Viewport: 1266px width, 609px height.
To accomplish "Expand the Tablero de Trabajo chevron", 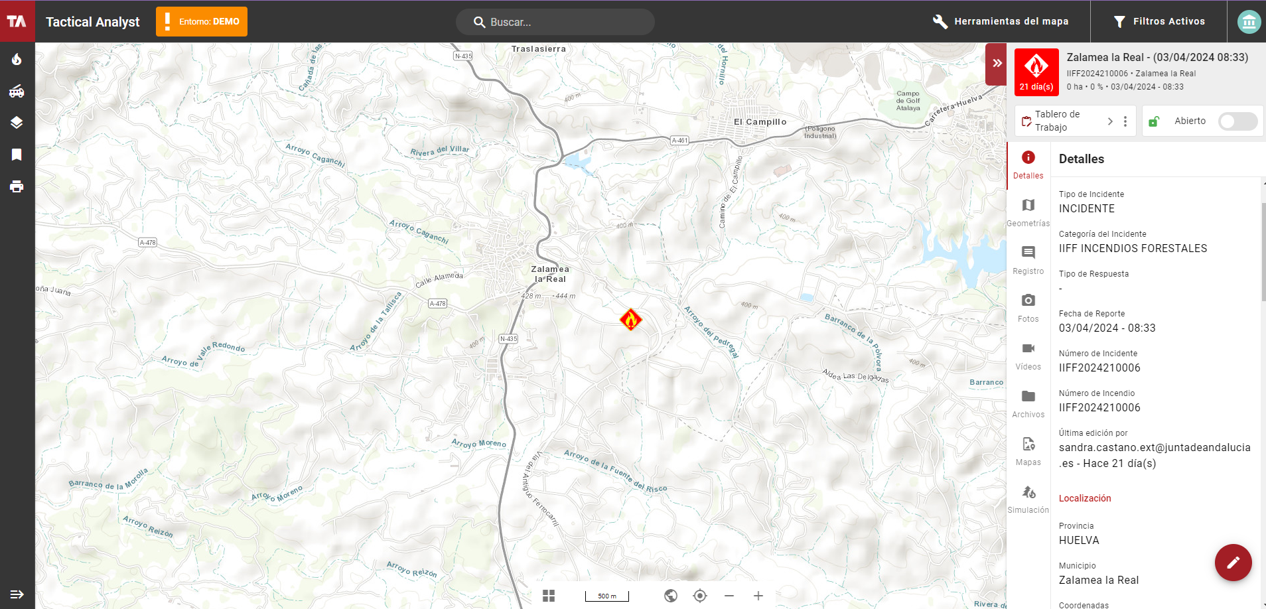I will (x=1110, y=121).
